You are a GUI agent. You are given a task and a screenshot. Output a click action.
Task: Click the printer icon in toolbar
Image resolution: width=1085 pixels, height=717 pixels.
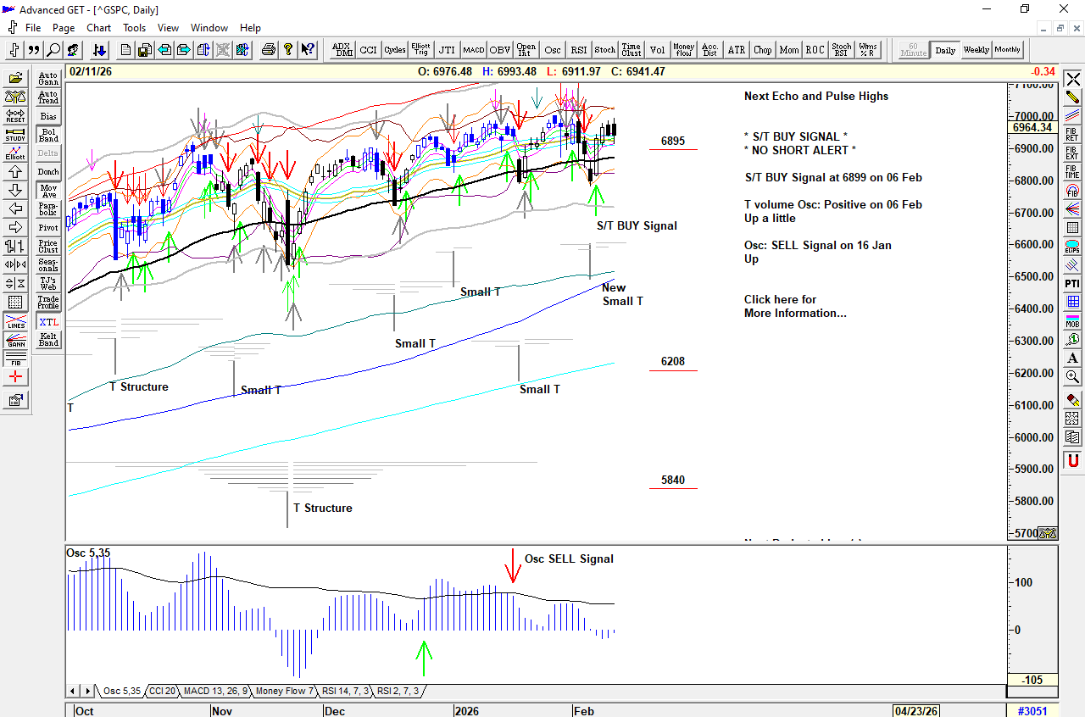click(269, 50)
